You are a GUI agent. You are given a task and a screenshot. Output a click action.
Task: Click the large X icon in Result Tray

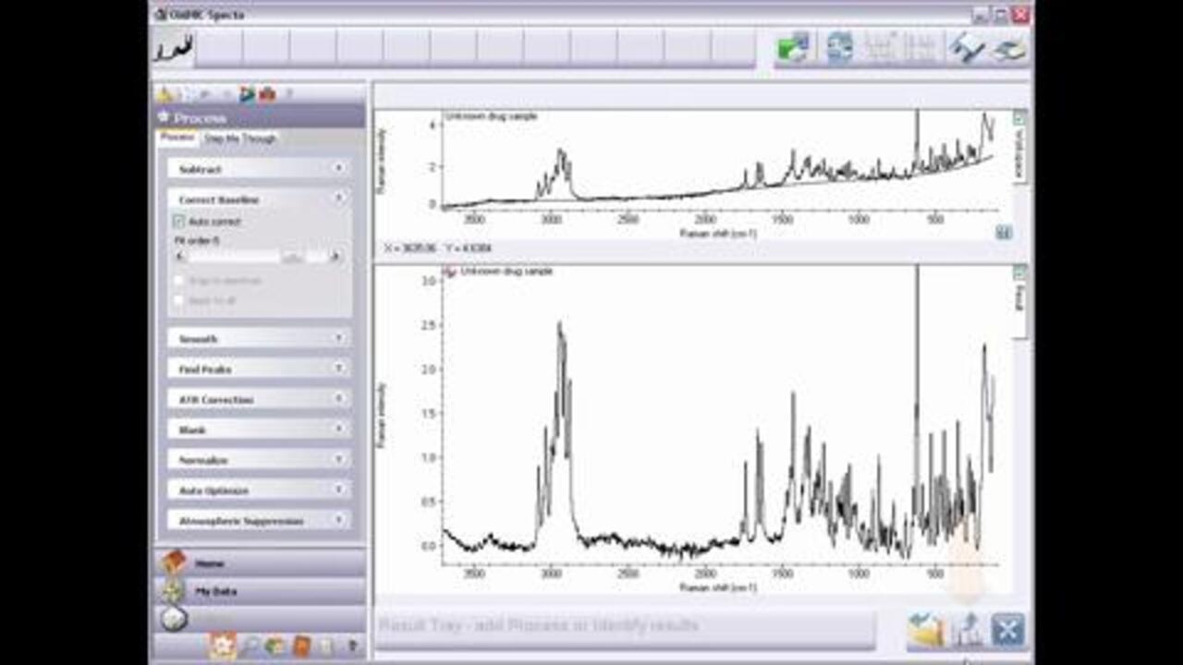click(x=1007, y=631)
